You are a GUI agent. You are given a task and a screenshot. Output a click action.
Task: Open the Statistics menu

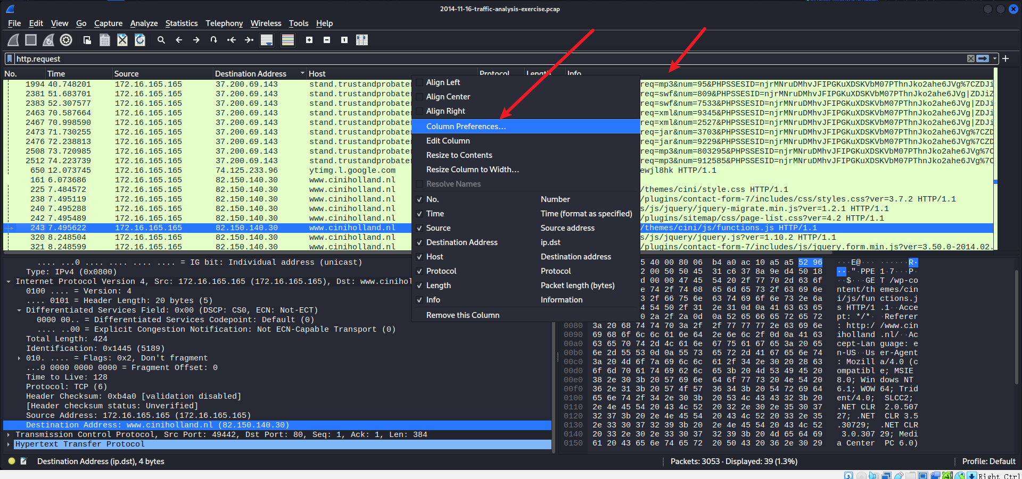tap(181, 23)
